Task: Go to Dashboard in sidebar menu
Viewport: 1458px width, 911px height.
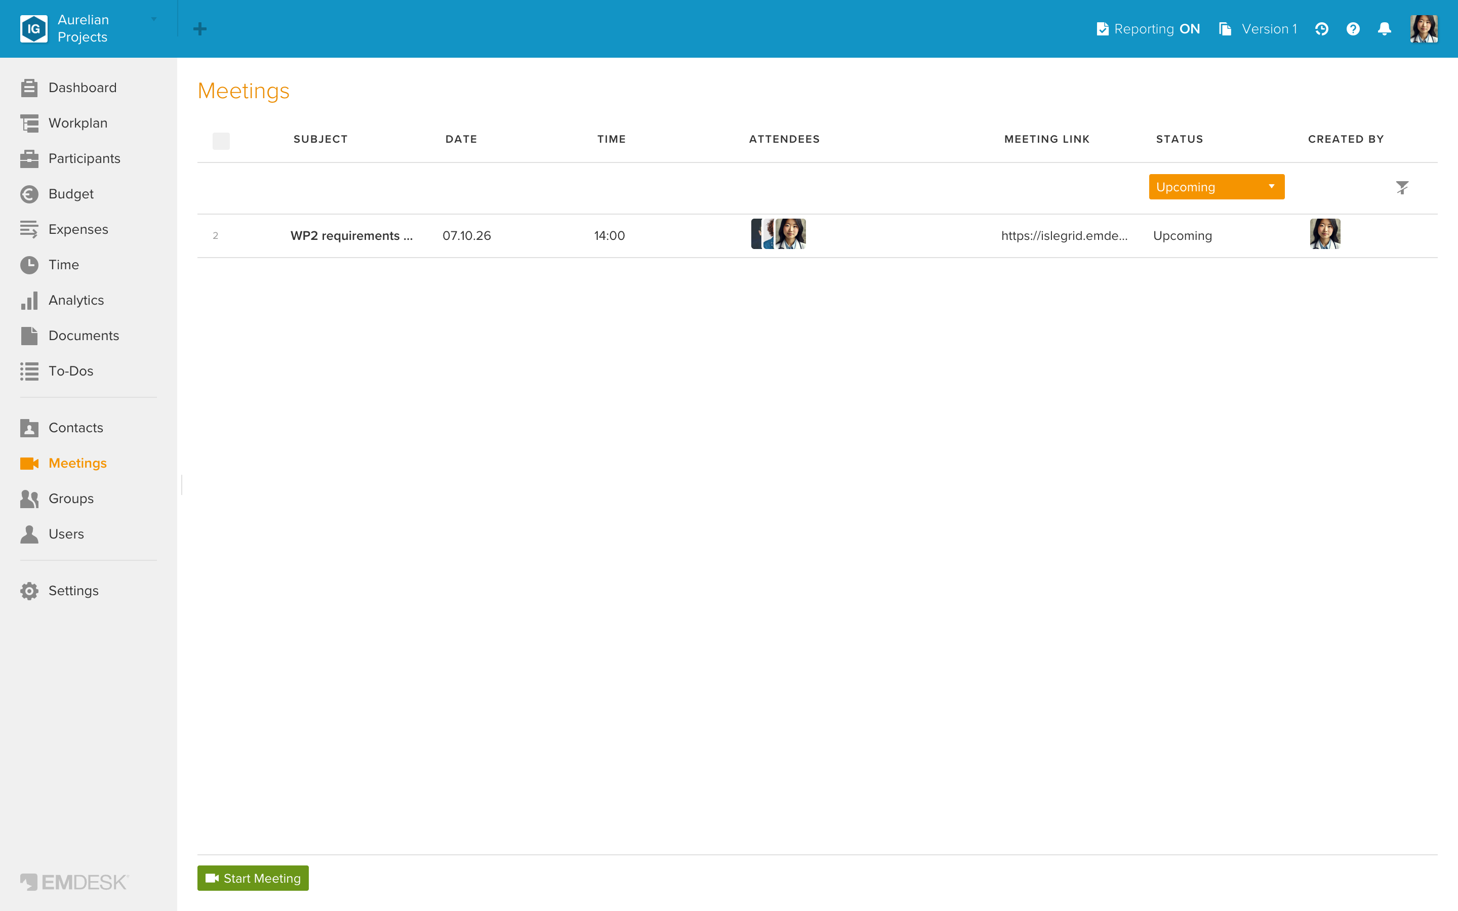Action: click(x=83, y=88)
